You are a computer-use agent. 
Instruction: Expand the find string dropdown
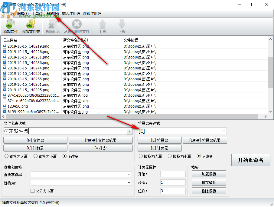coord(129,174)
